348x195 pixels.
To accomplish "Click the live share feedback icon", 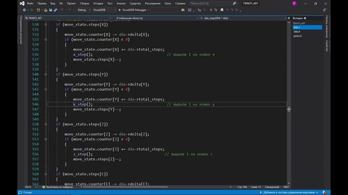I will pos(325,10).
